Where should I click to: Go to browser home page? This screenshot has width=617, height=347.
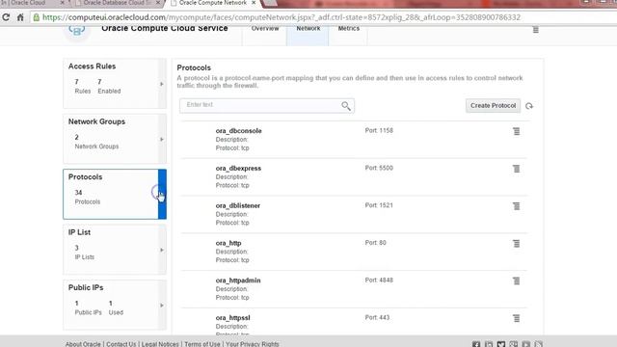coord(20,17)
